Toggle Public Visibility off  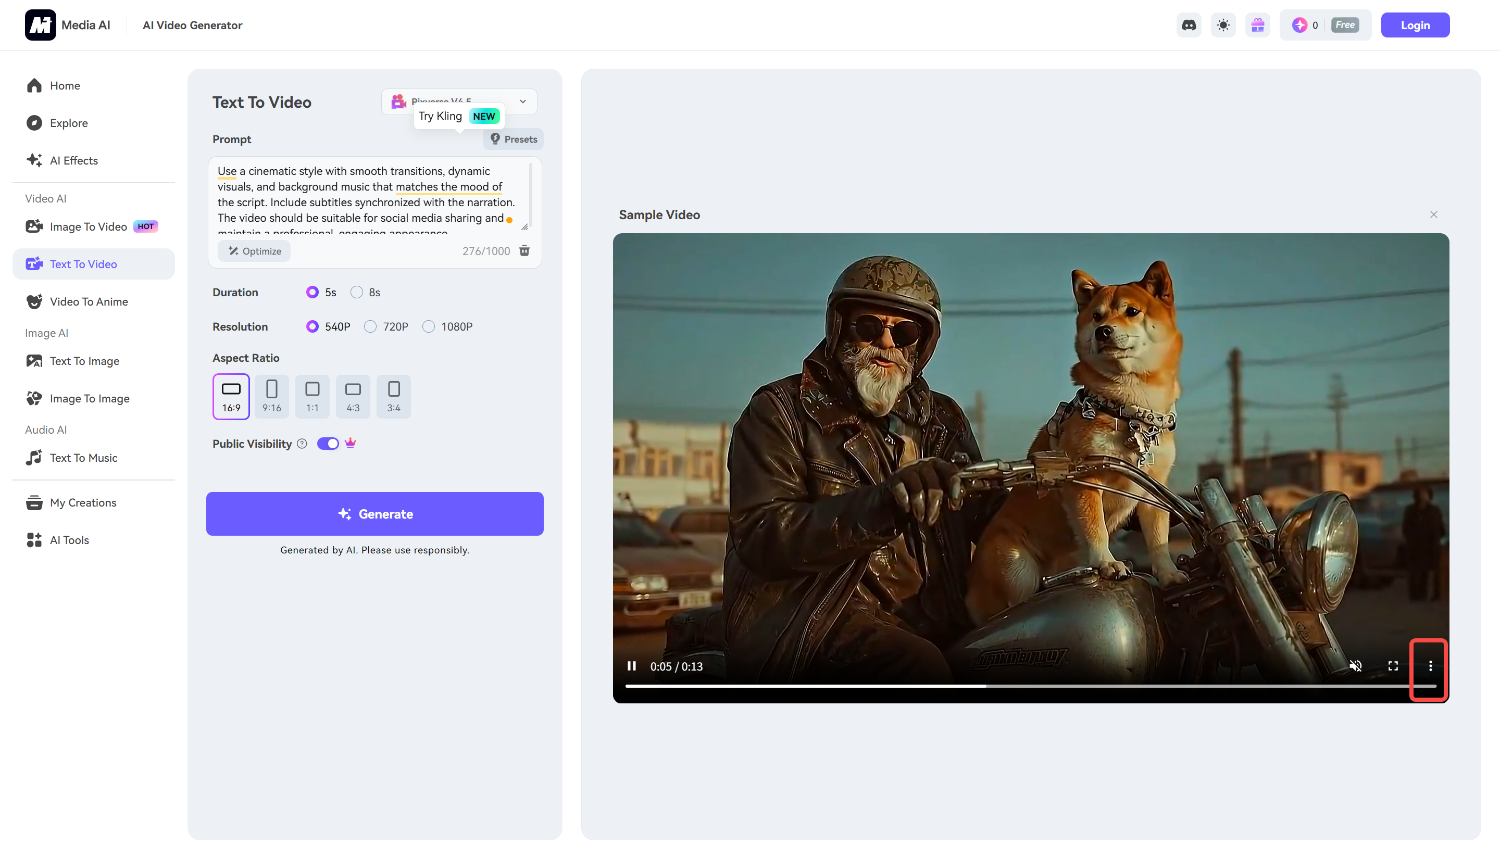point(328,443)
